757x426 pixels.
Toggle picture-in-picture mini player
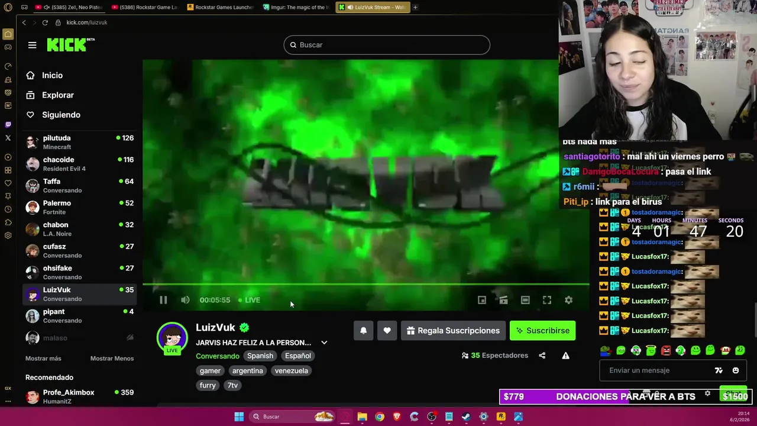(x=482, y=300)
